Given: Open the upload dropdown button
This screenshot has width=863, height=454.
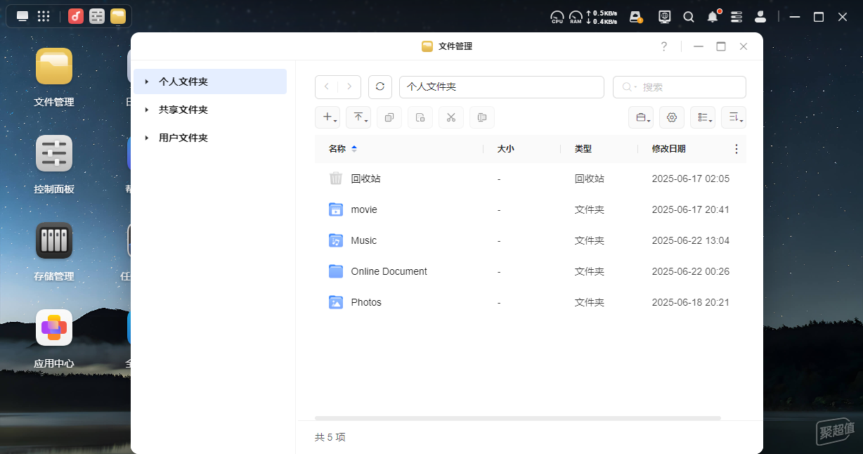Looking at the screenshot, I should [358, 117].
